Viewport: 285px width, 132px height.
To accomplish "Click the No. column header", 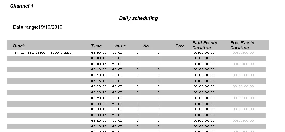I will pos(146,46).
